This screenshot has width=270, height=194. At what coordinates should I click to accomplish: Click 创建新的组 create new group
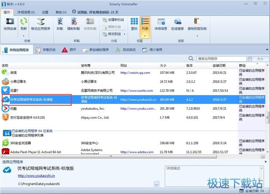click(114, 20)
